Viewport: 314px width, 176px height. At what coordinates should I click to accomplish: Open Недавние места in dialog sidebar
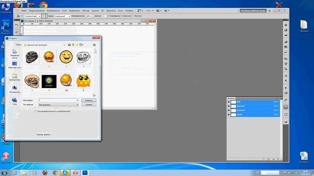tap(15, 54)
